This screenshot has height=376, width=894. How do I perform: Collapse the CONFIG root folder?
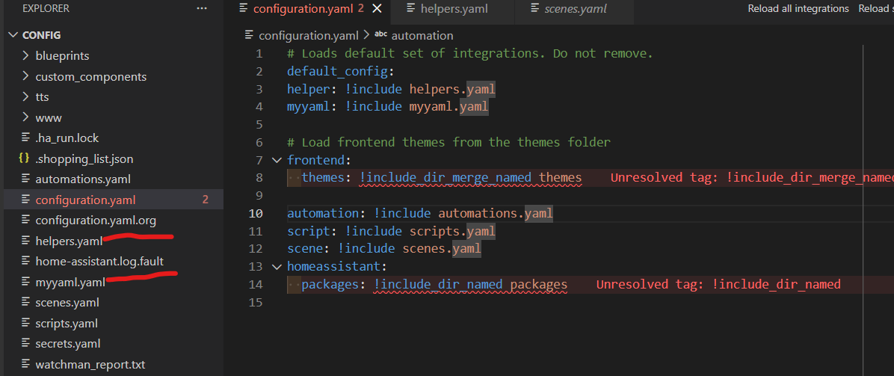pyautogui.click(x=13, y=35)
